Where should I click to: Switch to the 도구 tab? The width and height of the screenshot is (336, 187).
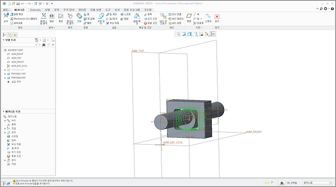tap(108, 10)
